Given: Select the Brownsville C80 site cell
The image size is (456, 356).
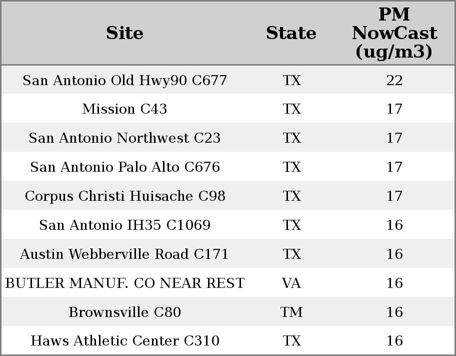Looking at the screenshot, I should coord(124,312).
